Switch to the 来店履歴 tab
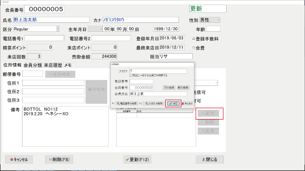Screen dimensions: 305x171 pyautogui.click(x=53, y=65)
